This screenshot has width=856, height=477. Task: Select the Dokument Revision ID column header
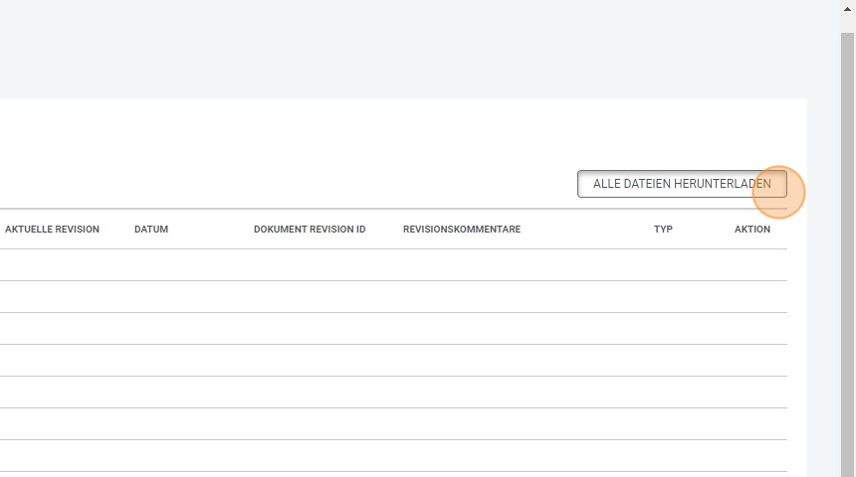pyautogui.click(x=310, y=230)
